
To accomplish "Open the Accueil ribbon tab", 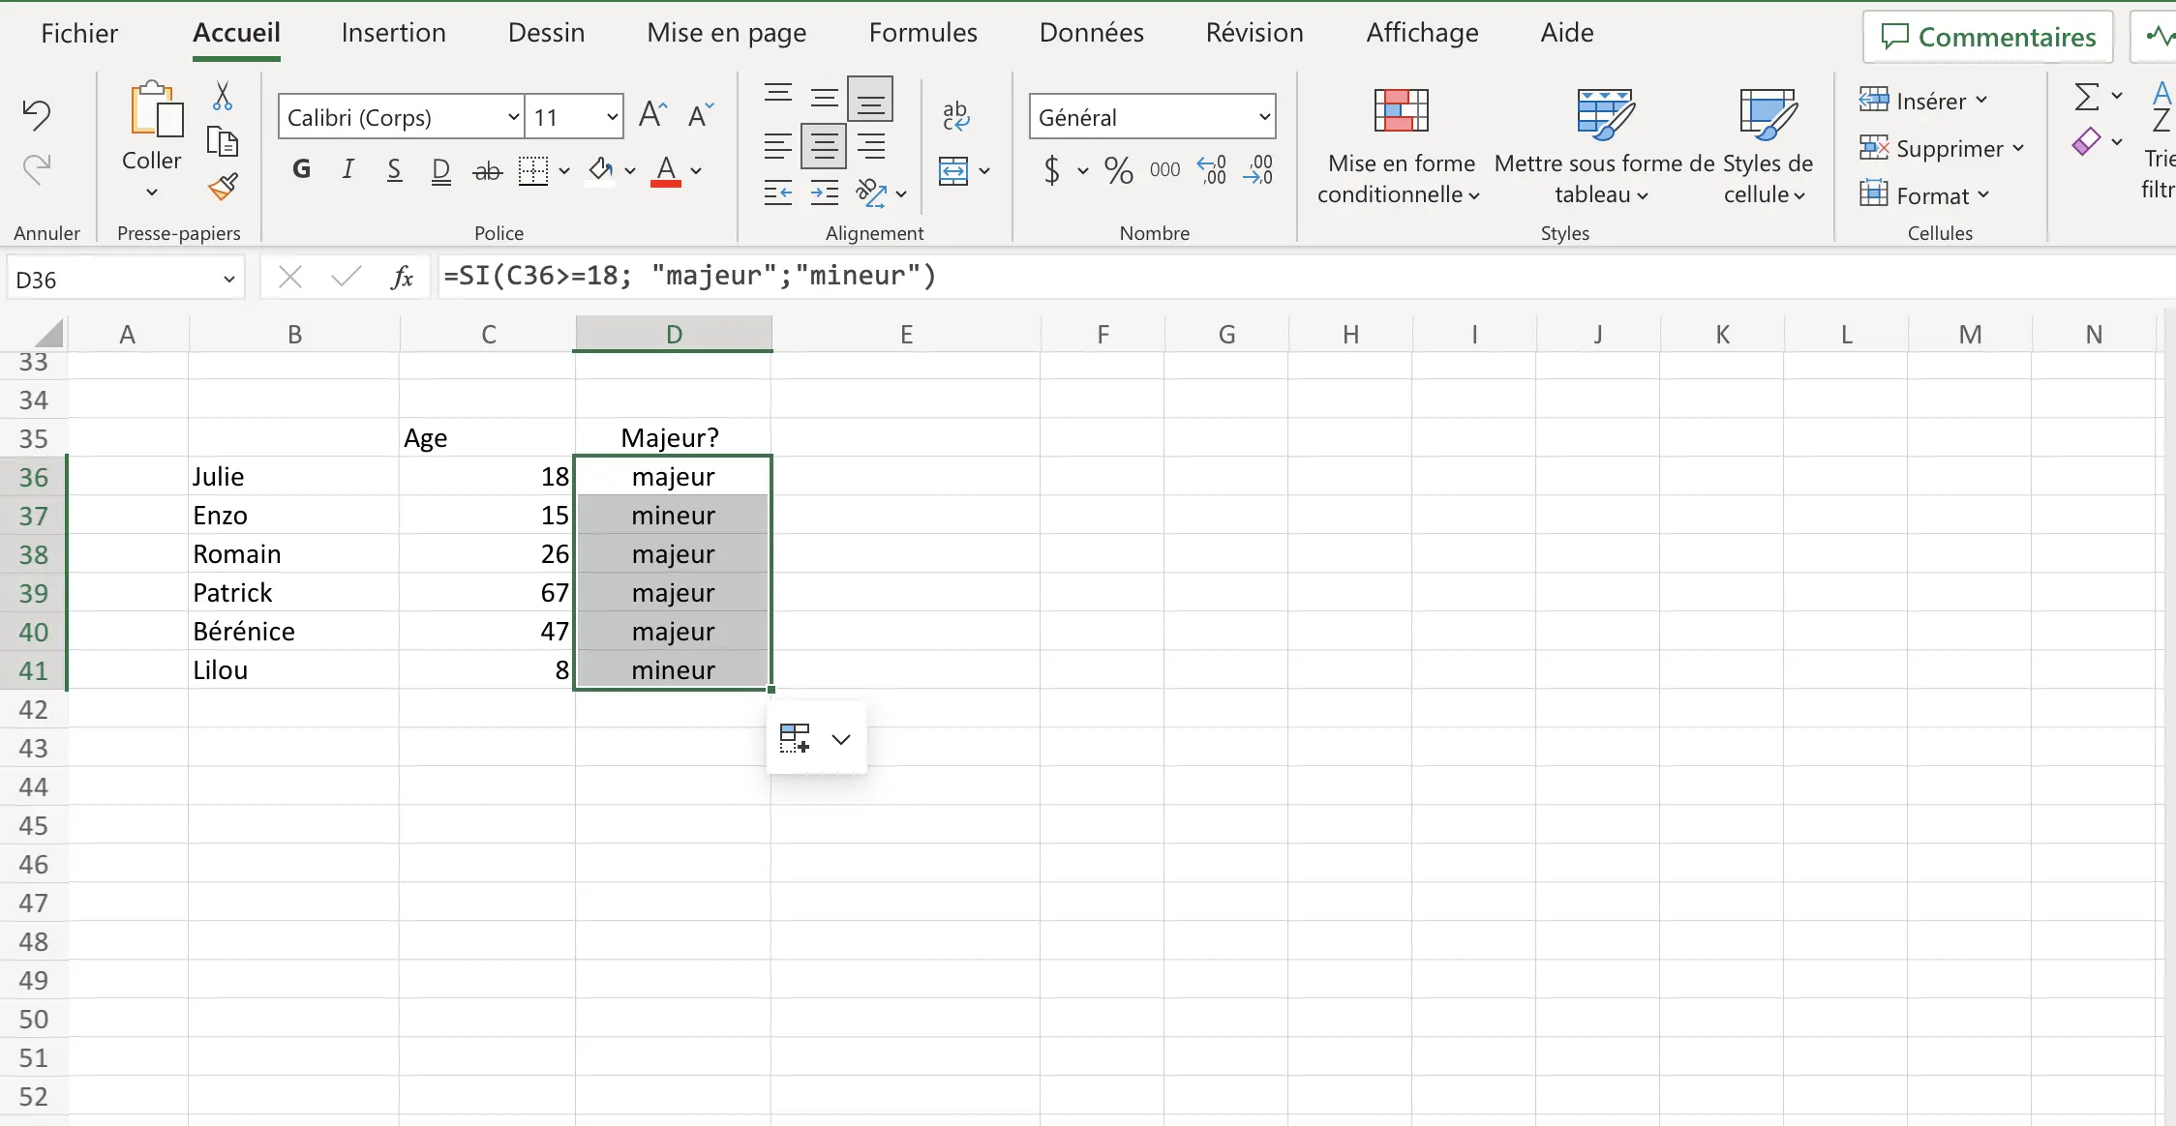I will (x=237, y=32).
